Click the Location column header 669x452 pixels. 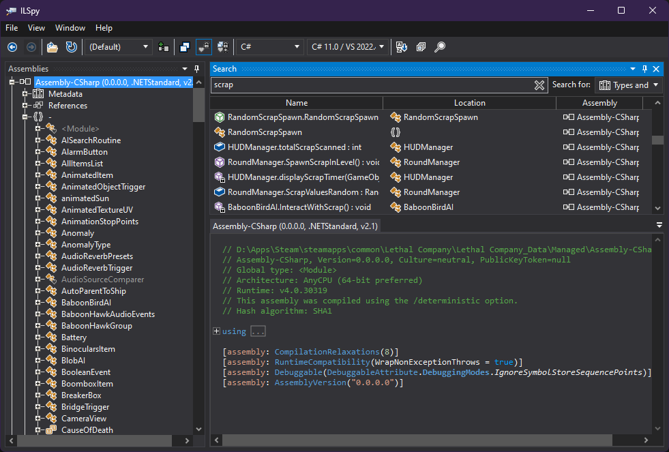point(469,103)
